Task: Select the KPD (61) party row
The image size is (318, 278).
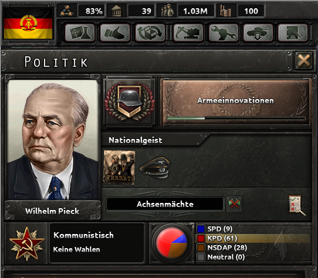Action: click(x=253, y=238)
